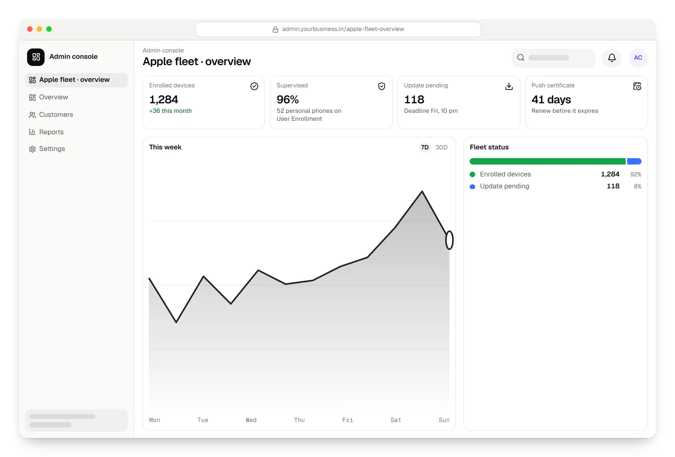675x457 pixels.
Task: Click the '+36 this month' text
Action: pos(170,111)
